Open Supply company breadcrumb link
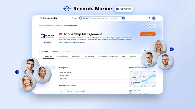The image size is (195, 109). coord(49,26)
